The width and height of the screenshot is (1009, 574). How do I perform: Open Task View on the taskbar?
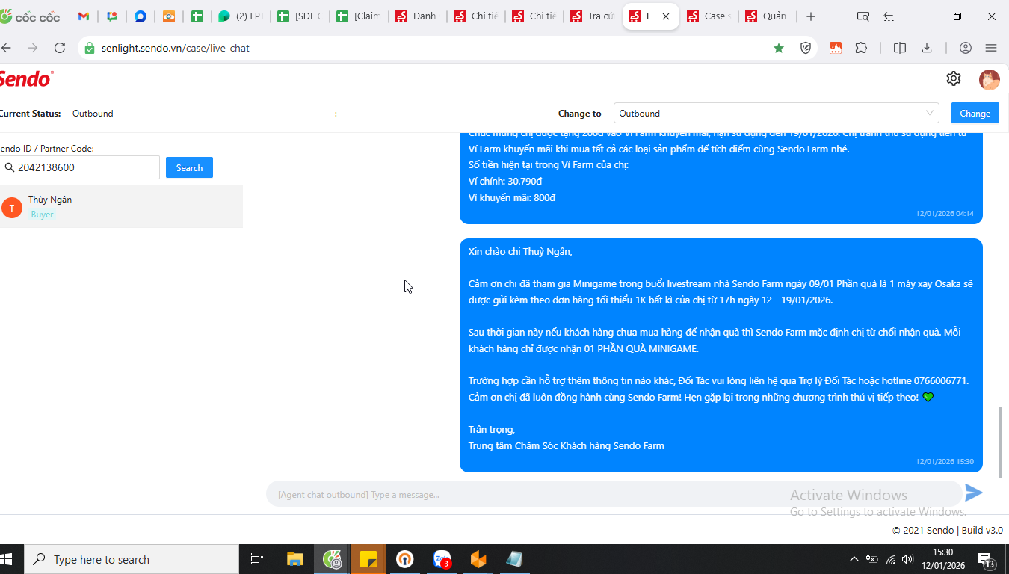tap(256, 559)
